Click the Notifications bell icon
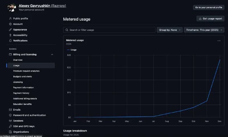Image resolution: width=228 pixels, height=137 pixels. pos(10,41)
